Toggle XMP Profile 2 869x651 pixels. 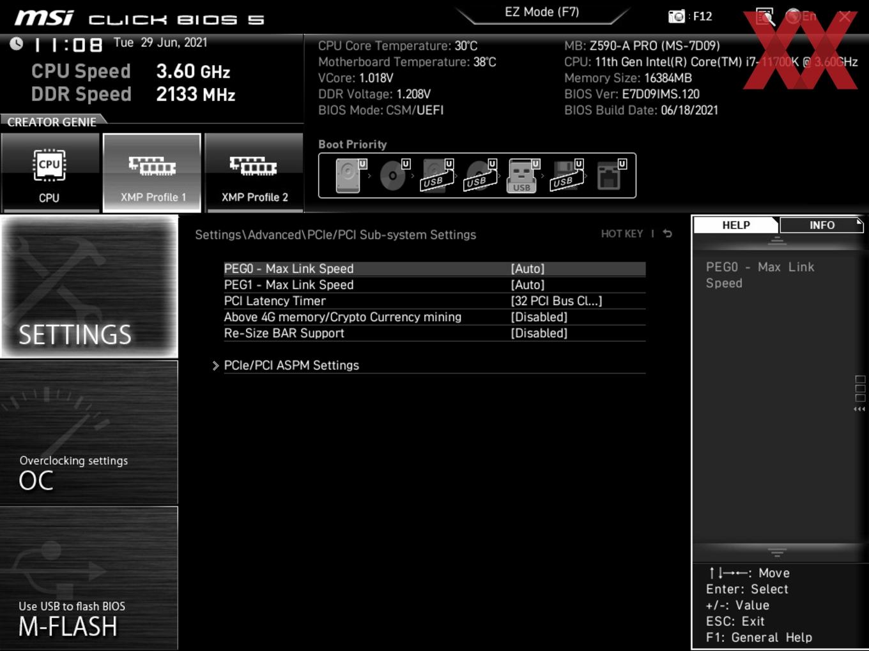[254, 172]
